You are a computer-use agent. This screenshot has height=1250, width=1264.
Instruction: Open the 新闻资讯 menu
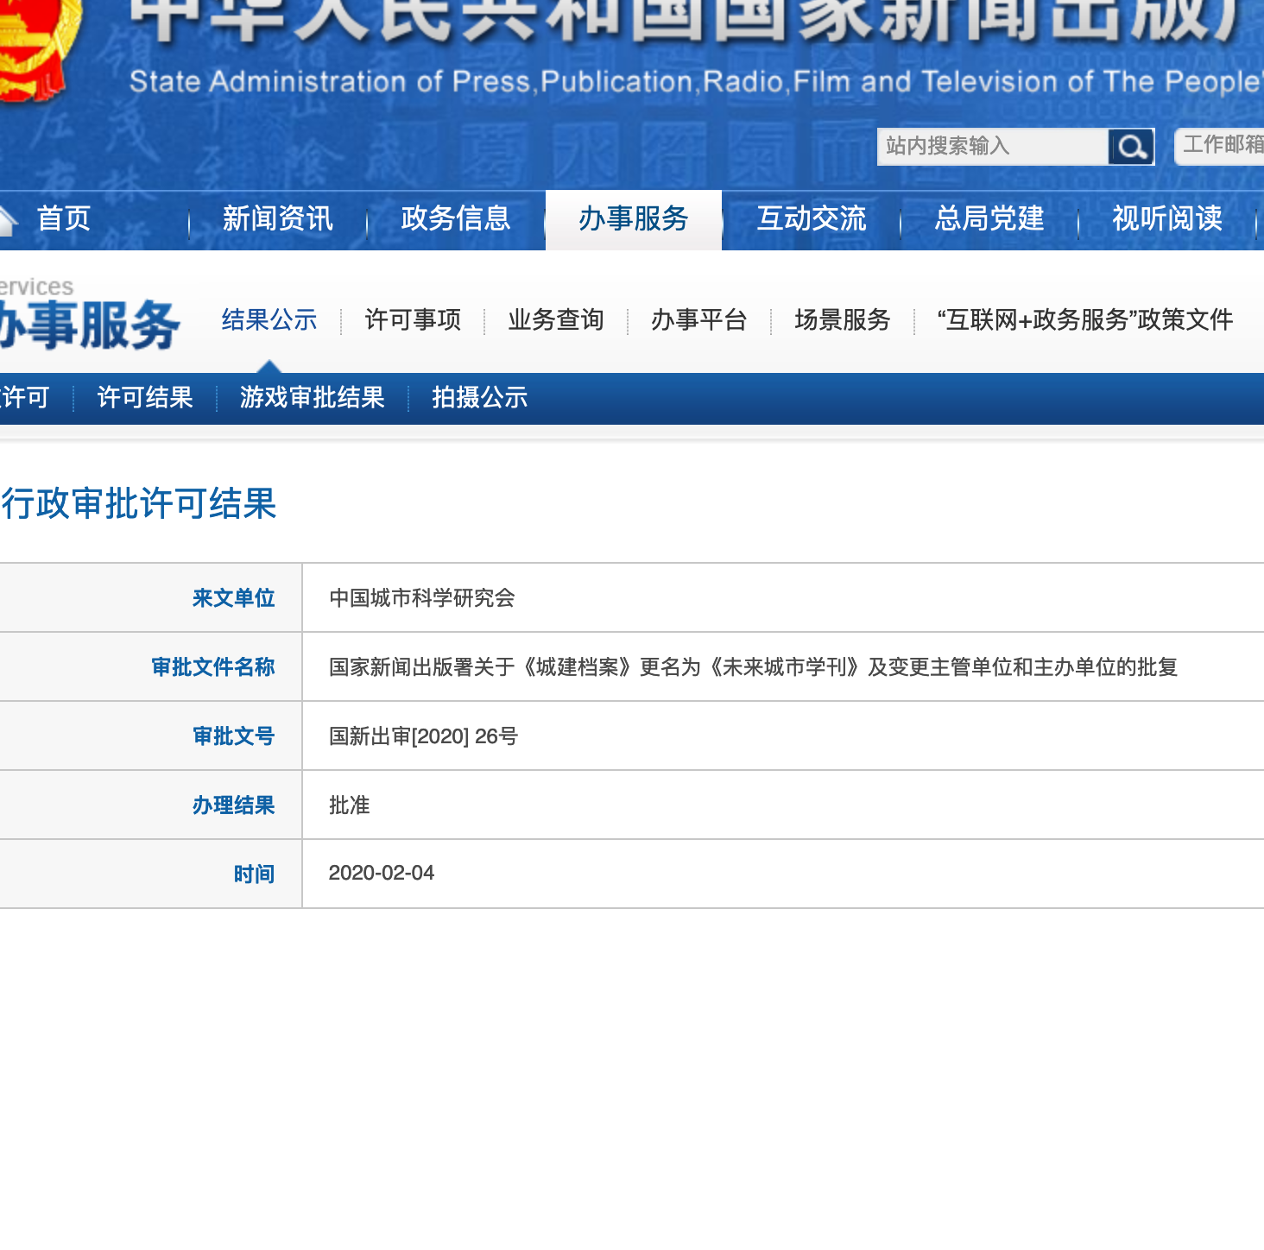(278, 219)
